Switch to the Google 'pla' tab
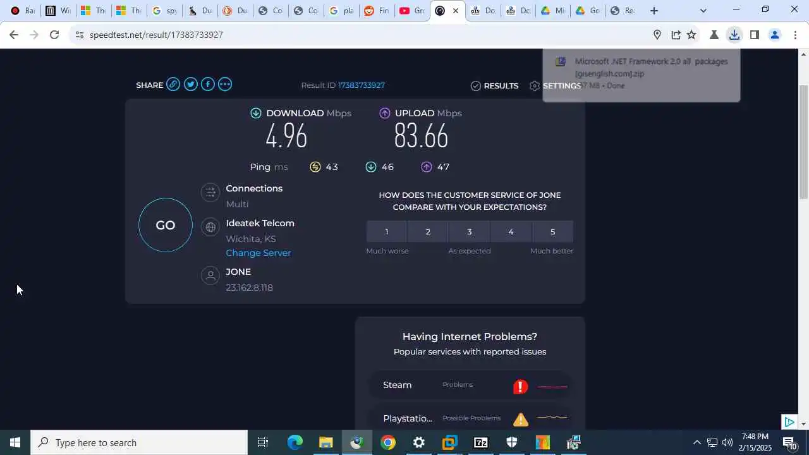The height and width of the screenshot is (455, 809). point(341,11)
